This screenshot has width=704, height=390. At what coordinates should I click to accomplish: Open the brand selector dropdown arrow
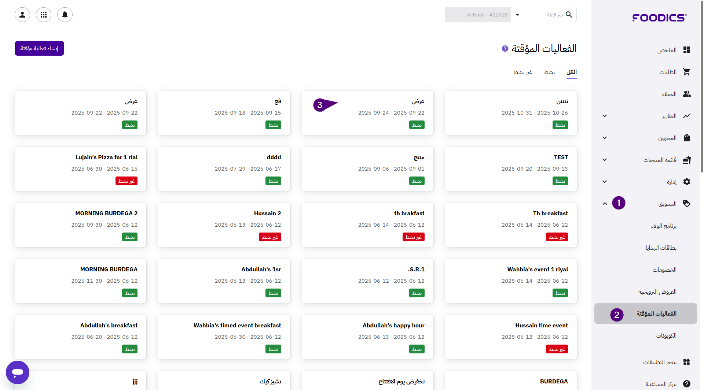tap(517, 15)
